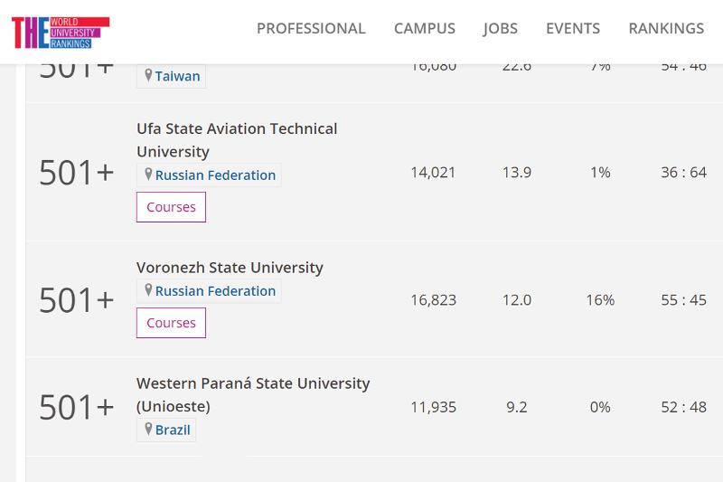Click Courses button under Ufa State Aviation
The height and width of the screenshot is (482, 723).
[171, 207]
